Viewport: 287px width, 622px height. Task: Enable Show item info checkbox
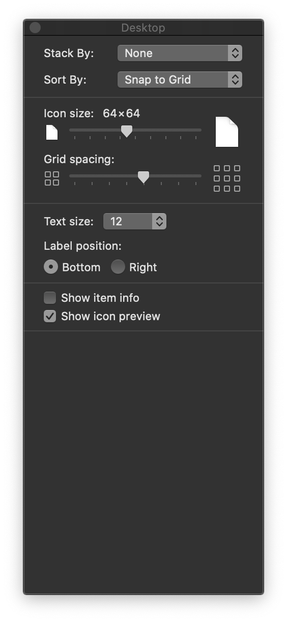pos(50,298)
